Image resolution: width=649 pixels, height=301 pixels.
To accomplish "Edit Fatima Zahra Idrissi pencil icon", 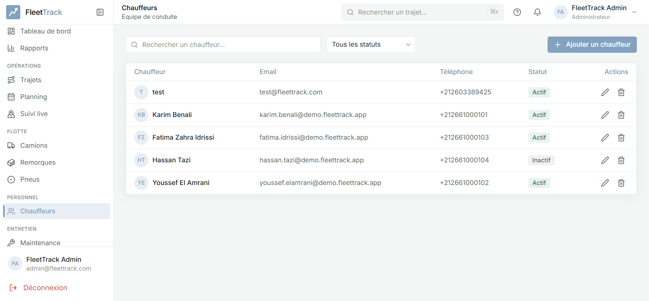I will (605, 138).
